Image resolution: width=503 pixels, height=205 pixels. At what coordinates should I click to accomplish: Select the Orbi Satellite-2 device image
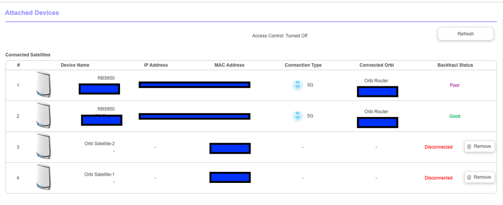(44, 147)
